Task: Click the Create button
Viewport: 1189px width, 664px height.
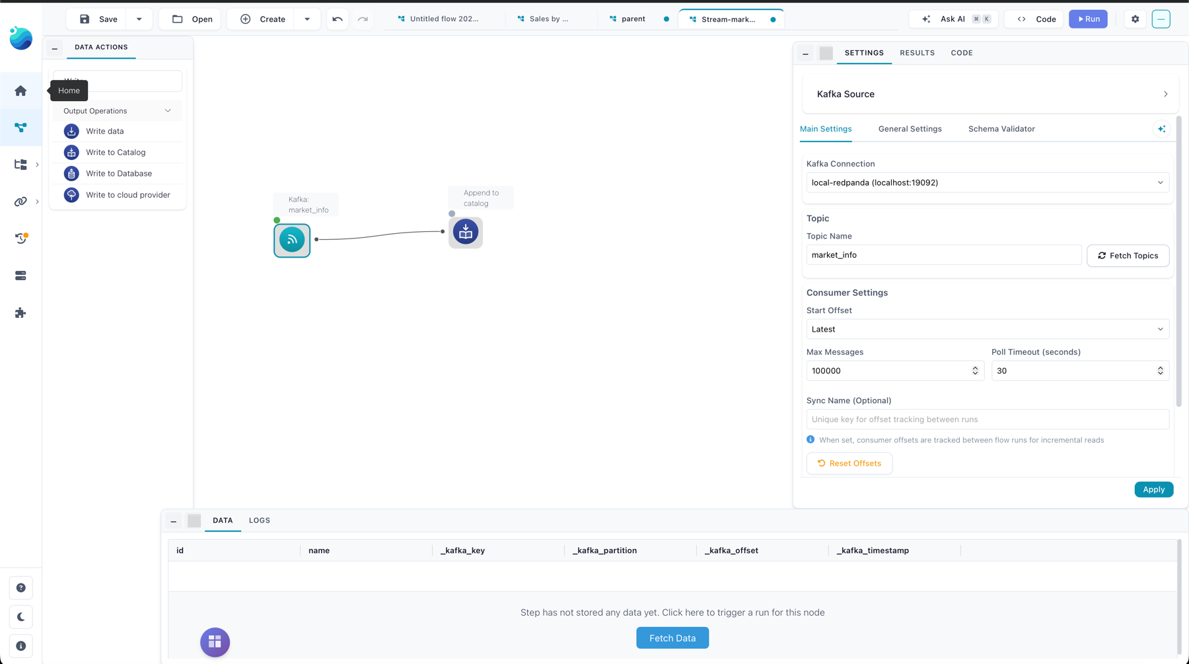Action: pos(263,19)
